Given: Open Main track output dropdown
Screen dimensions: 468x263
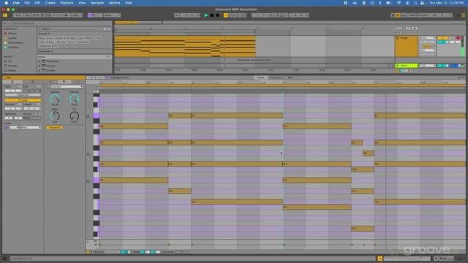Looking at the screenshot, I should tap(427, 66).
